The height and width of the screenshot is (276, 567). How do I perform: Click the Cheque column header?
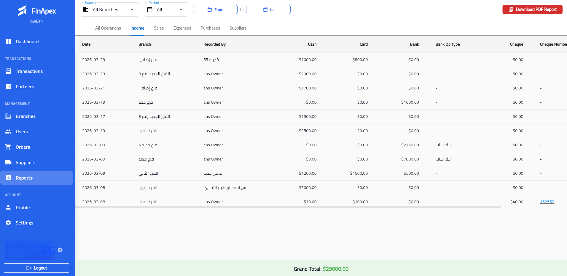coord(516,44)
